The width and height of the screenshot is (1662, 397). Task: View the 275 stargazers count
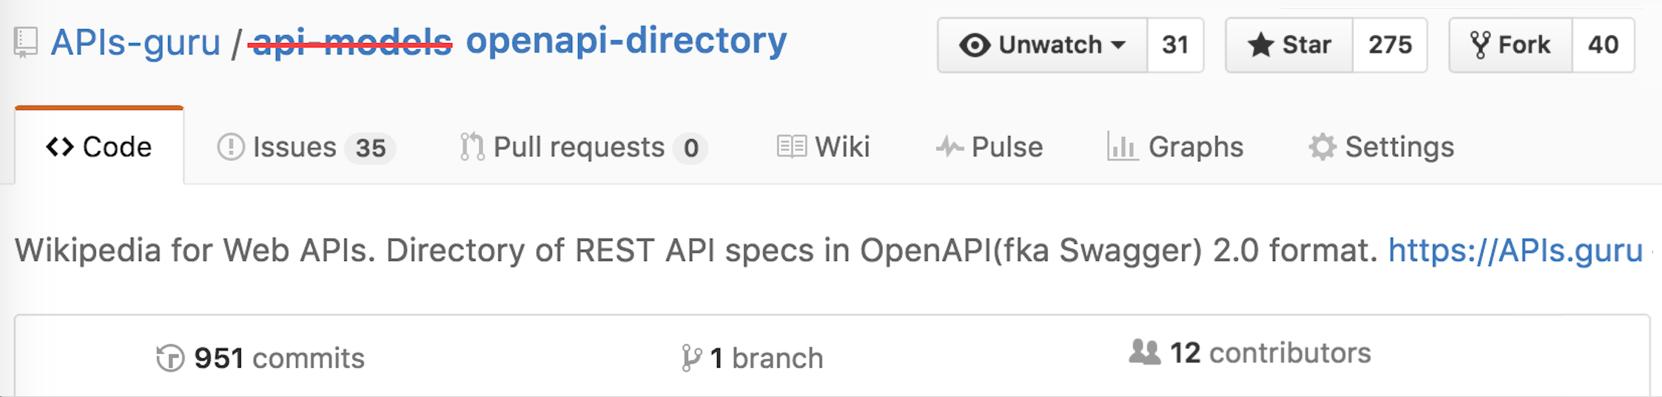coord(1390,45)
